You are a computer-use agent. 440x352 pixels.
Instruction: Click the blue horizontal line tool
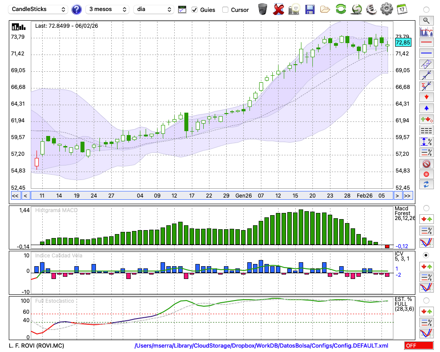[x=426, y=53]
